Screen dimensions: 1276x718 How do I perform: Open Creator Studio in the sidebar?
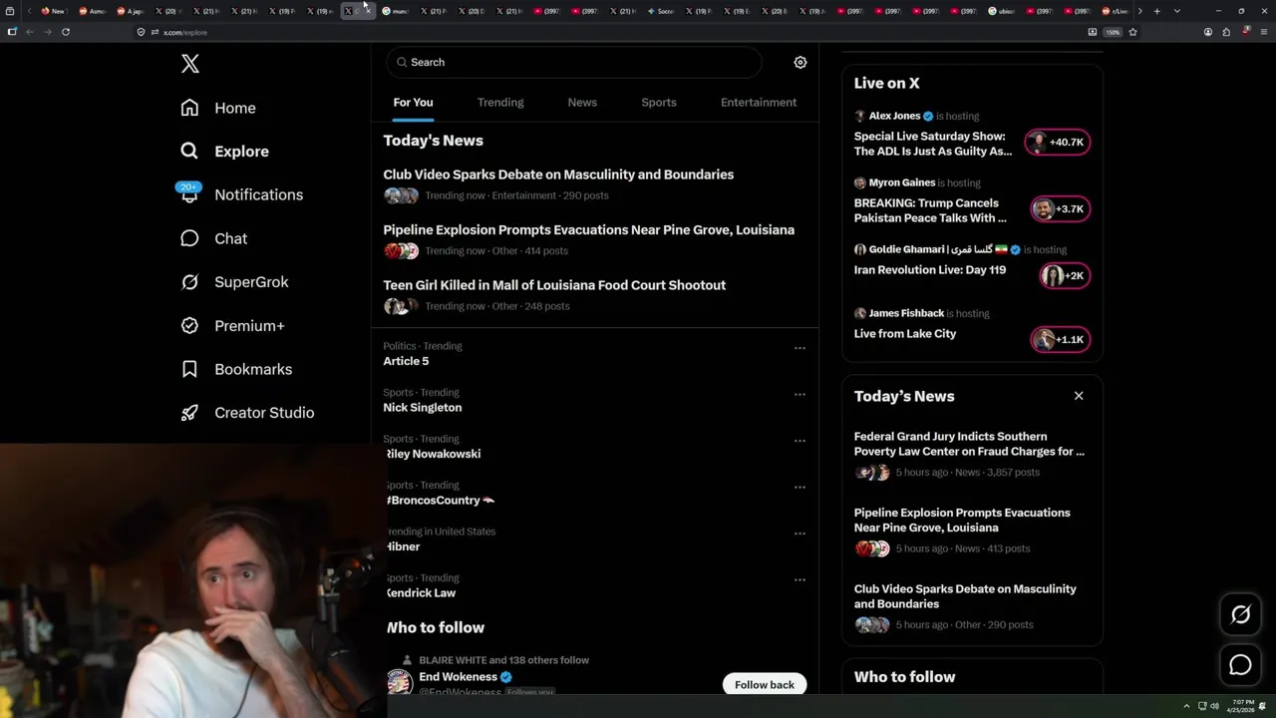pos(247,413)
